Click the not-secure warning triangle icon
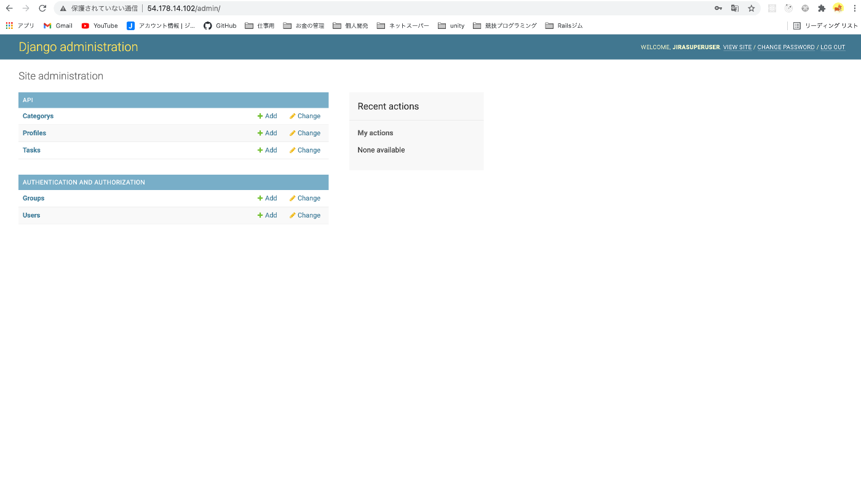Image resolution: width=861 pixels, height=484 pixels. 63,9
